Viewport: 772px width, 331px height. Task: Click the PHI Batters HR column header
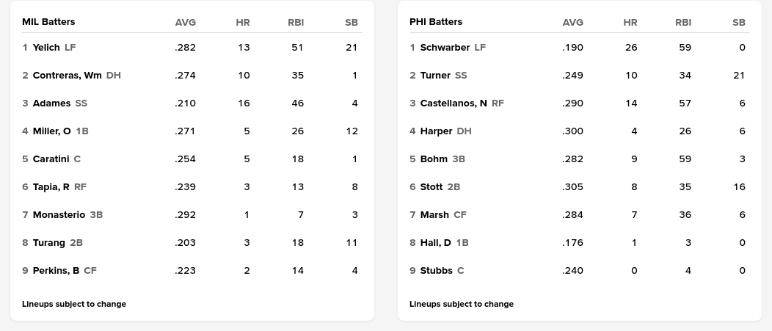pos(630,22)
